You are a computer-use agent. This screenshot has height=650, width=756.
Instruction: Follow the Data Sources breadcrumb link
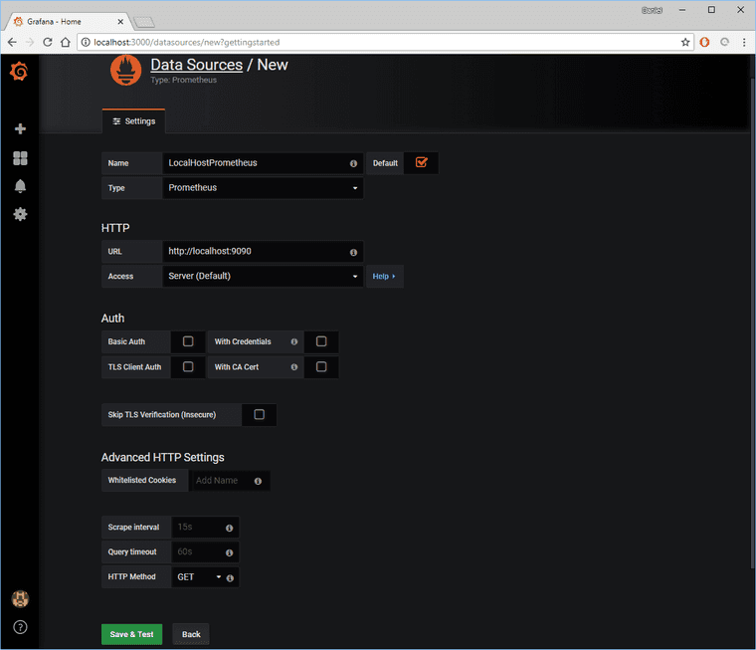coord(196,65)
